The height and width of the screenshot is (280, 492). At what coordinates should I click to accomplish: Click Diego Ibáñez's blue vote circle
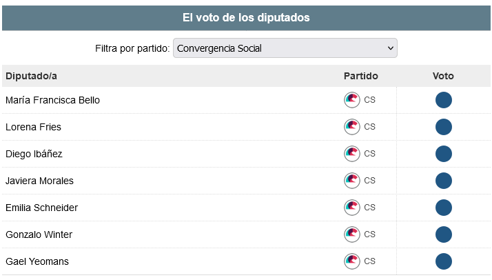click(x=444, y=154)
